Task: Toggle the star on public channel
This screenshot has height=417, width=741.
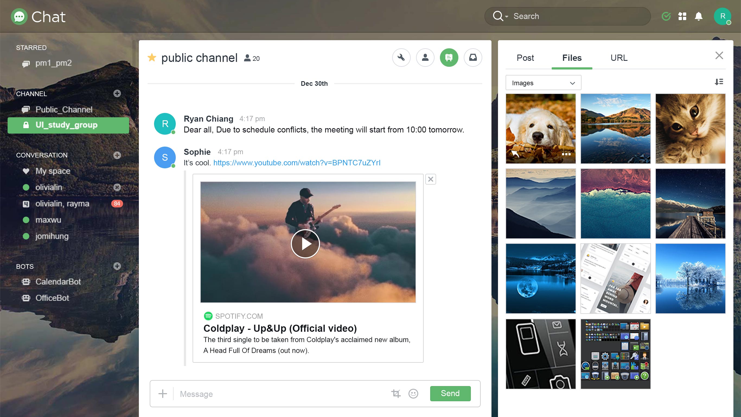Action: click(152, 58)
